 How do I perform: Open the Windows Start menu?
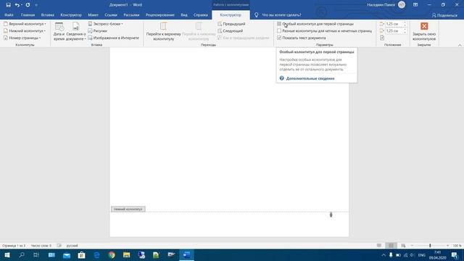pos(7,254)
